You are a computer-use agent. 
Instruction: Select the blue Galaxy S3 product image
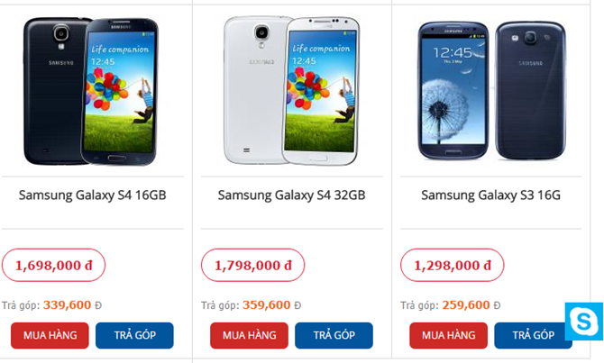coord(492,90)
